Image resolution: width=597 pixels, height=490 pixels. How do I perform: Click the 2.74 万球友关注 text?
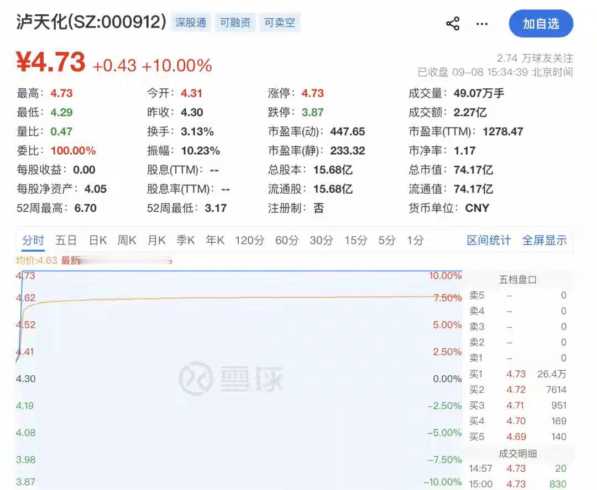coord(535,58)
